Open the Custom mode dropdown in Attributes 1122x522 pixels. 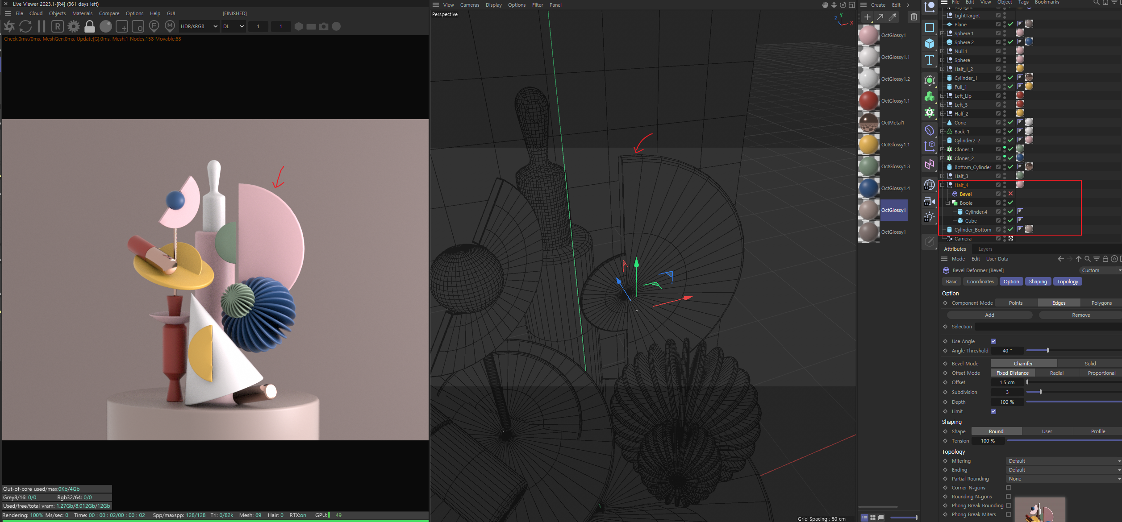(x=1100, y=270)
